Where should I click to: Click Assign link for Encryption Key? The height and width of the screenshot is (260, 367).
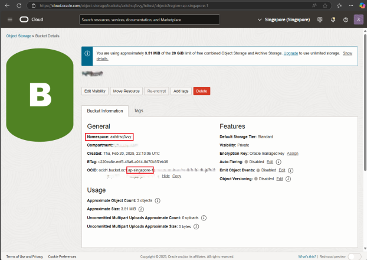click(x=292, y=153)
